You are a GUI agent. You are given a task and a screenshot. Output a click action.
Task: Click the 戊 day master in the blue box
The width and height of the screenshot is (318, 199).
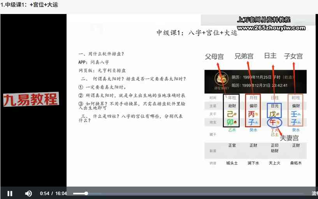tap(274, 114)
